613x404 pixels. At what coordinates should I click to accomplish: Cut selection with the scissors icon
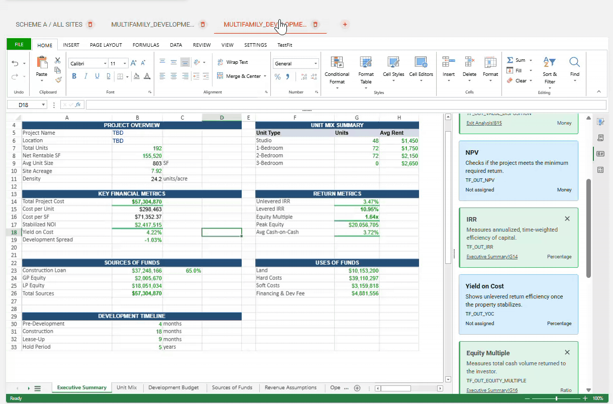pyautogui.click(x=58, y=60)
